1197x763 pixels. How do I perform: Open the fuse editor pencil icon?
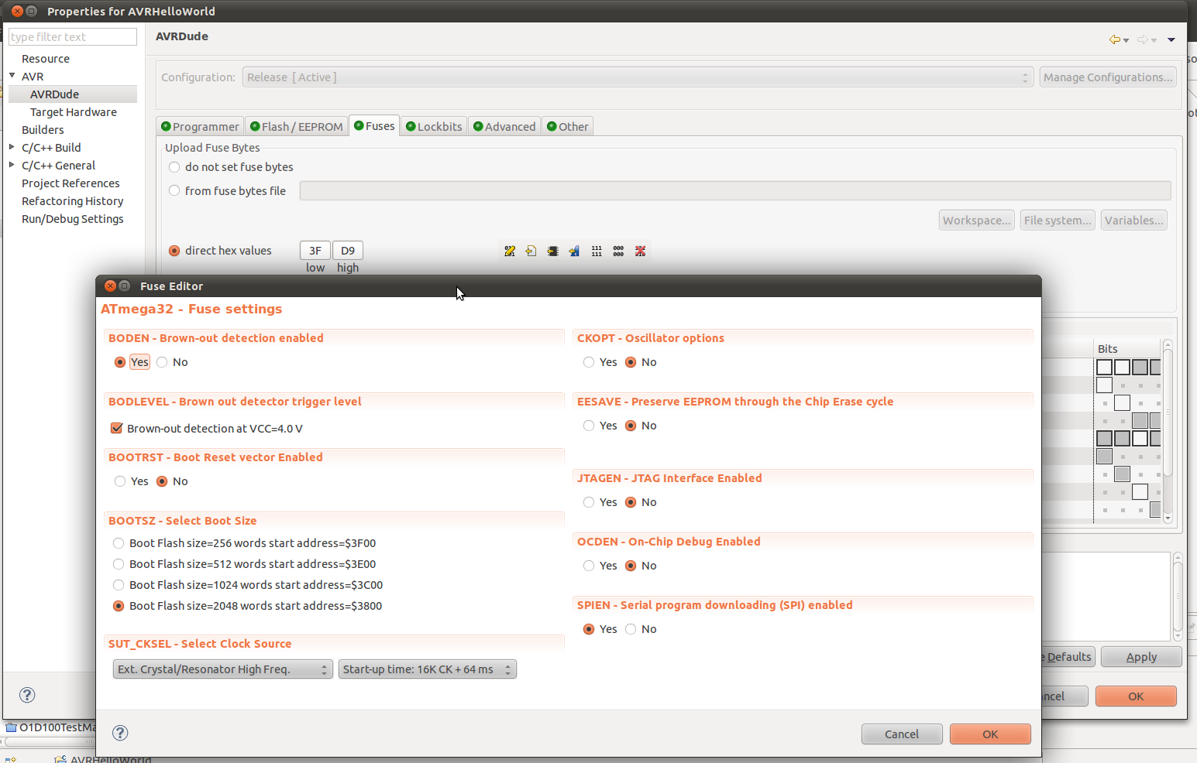510,251
